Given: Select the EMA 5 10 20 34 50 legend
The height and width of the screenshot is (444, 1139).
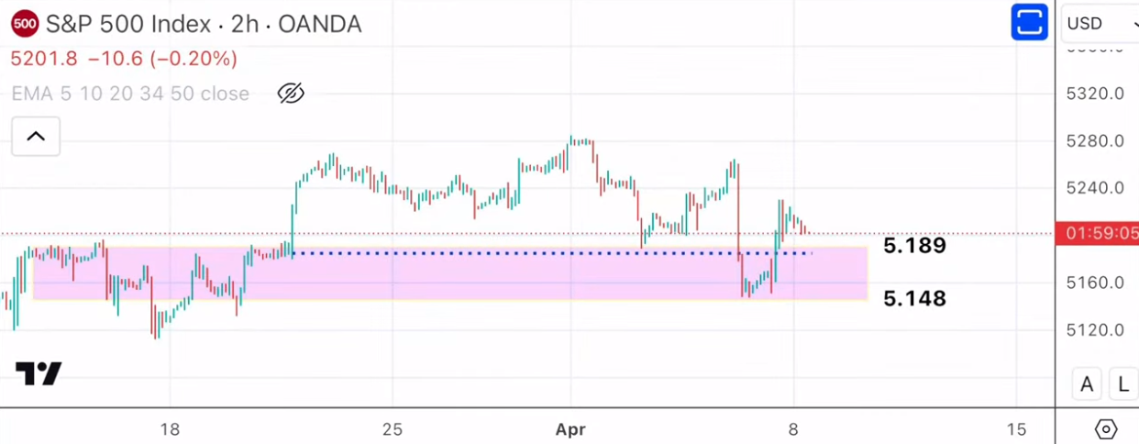Looking at the screenshot, I should 130,94.
